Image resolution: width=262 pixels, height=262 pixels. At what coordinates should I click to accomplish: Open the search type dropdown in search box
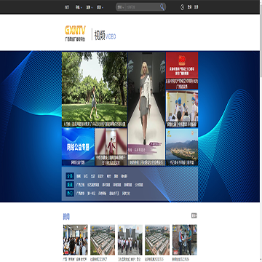[x=120, y=7]
